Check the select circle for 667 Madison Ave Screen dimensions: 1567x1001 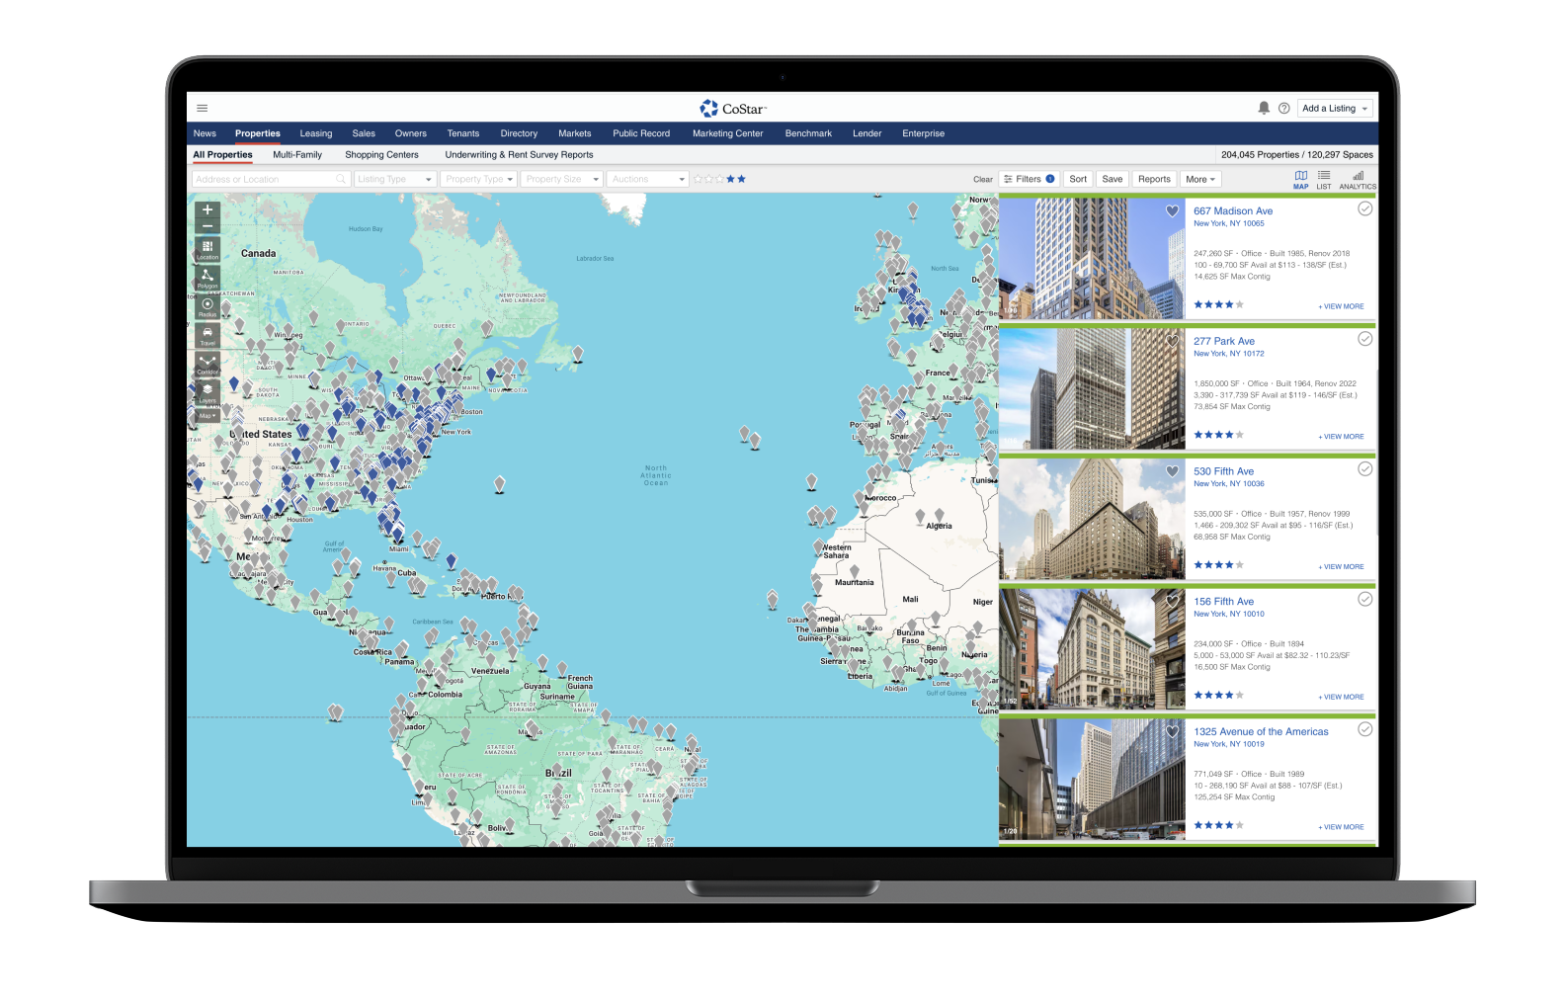pyautogui.click(x=1364, y=209)
